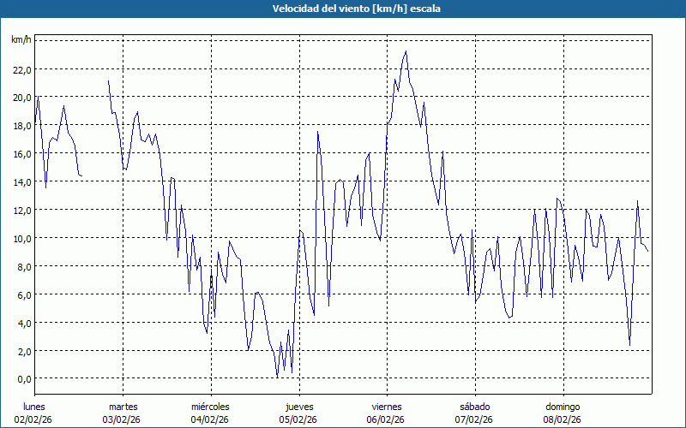The image size is (686, 428).
Task: Select the 8,0 y-axis tick label
Action: point(24,266)
